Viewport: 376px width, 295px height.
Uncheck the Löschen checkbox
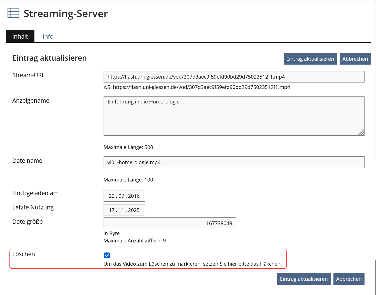coord(107,255)
